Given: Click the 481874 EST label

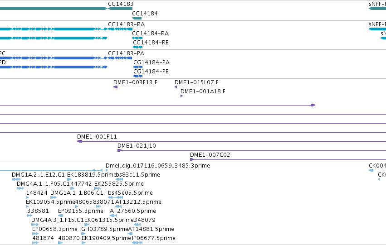Looking at the screenshot, I should click(x=43, y=238).
